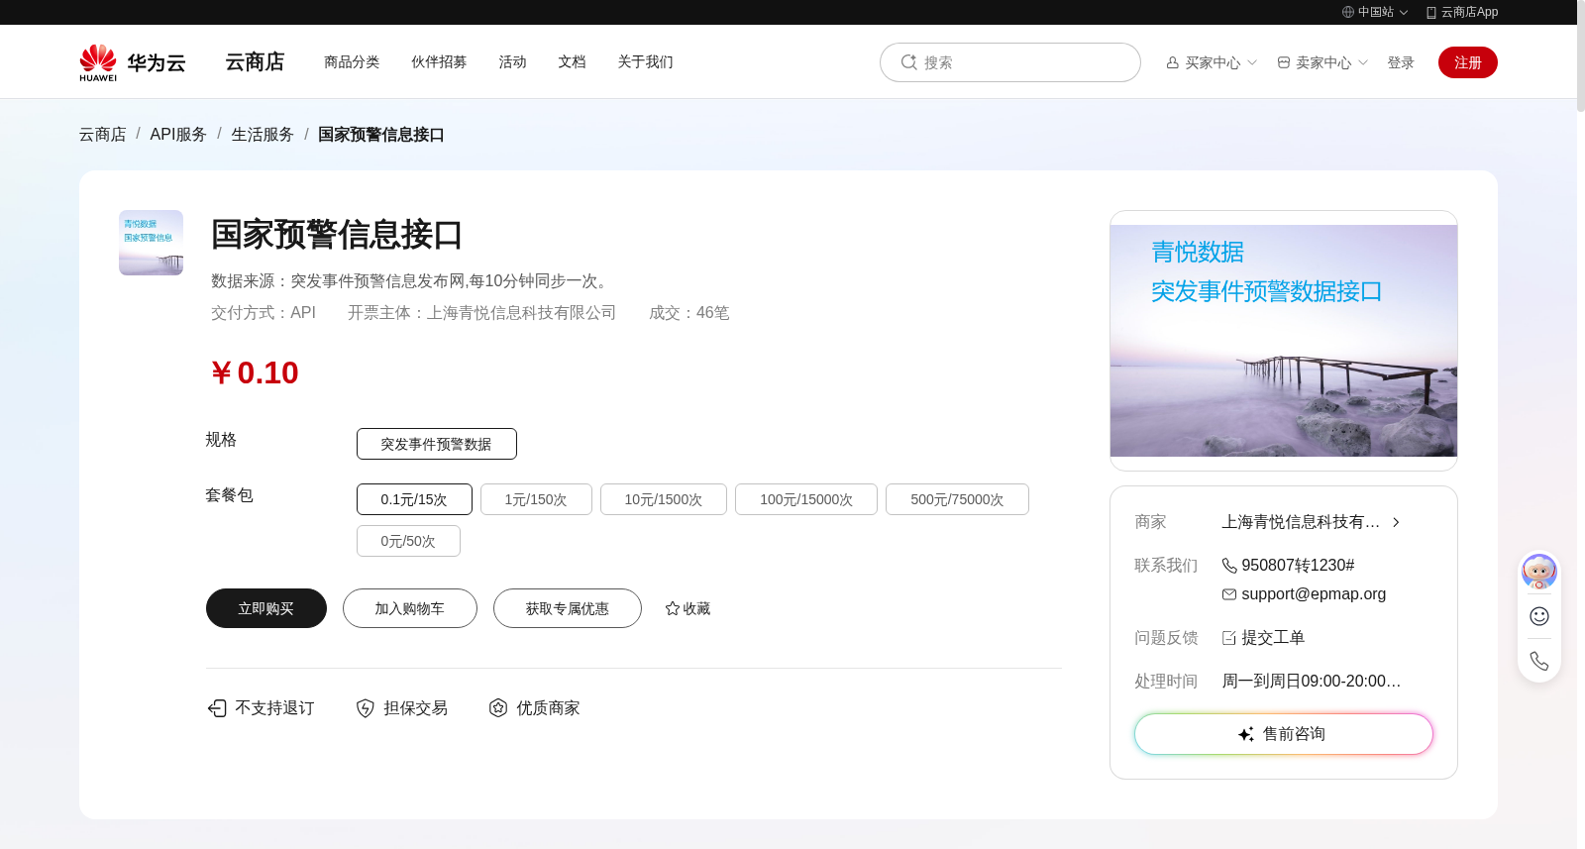Click the smiley feedback icon
1585x849 pixels.
[1539, 616]
